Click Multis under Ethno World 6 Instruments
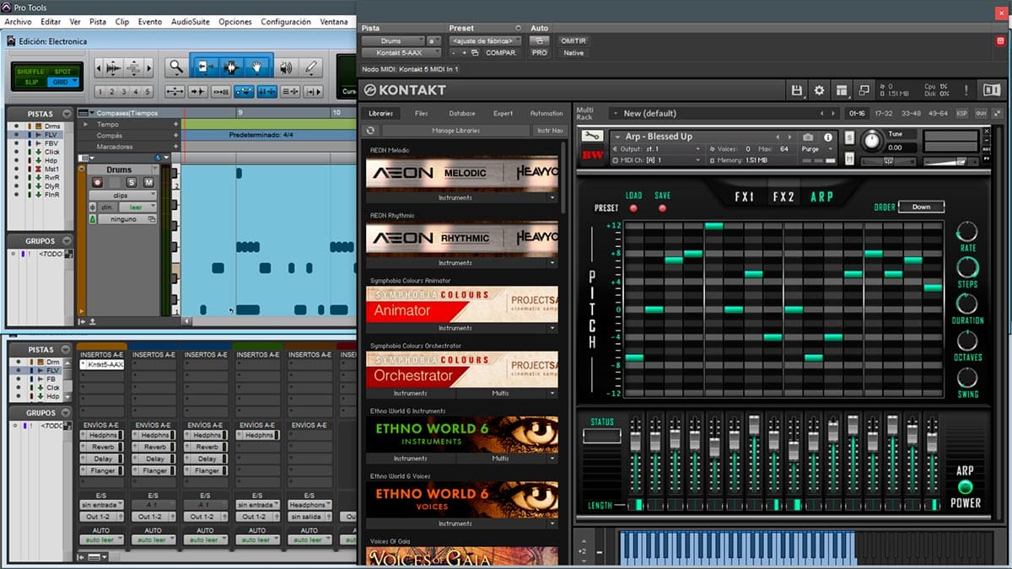The height and width of the screenshot is (569, 1012). pos(501,459)
